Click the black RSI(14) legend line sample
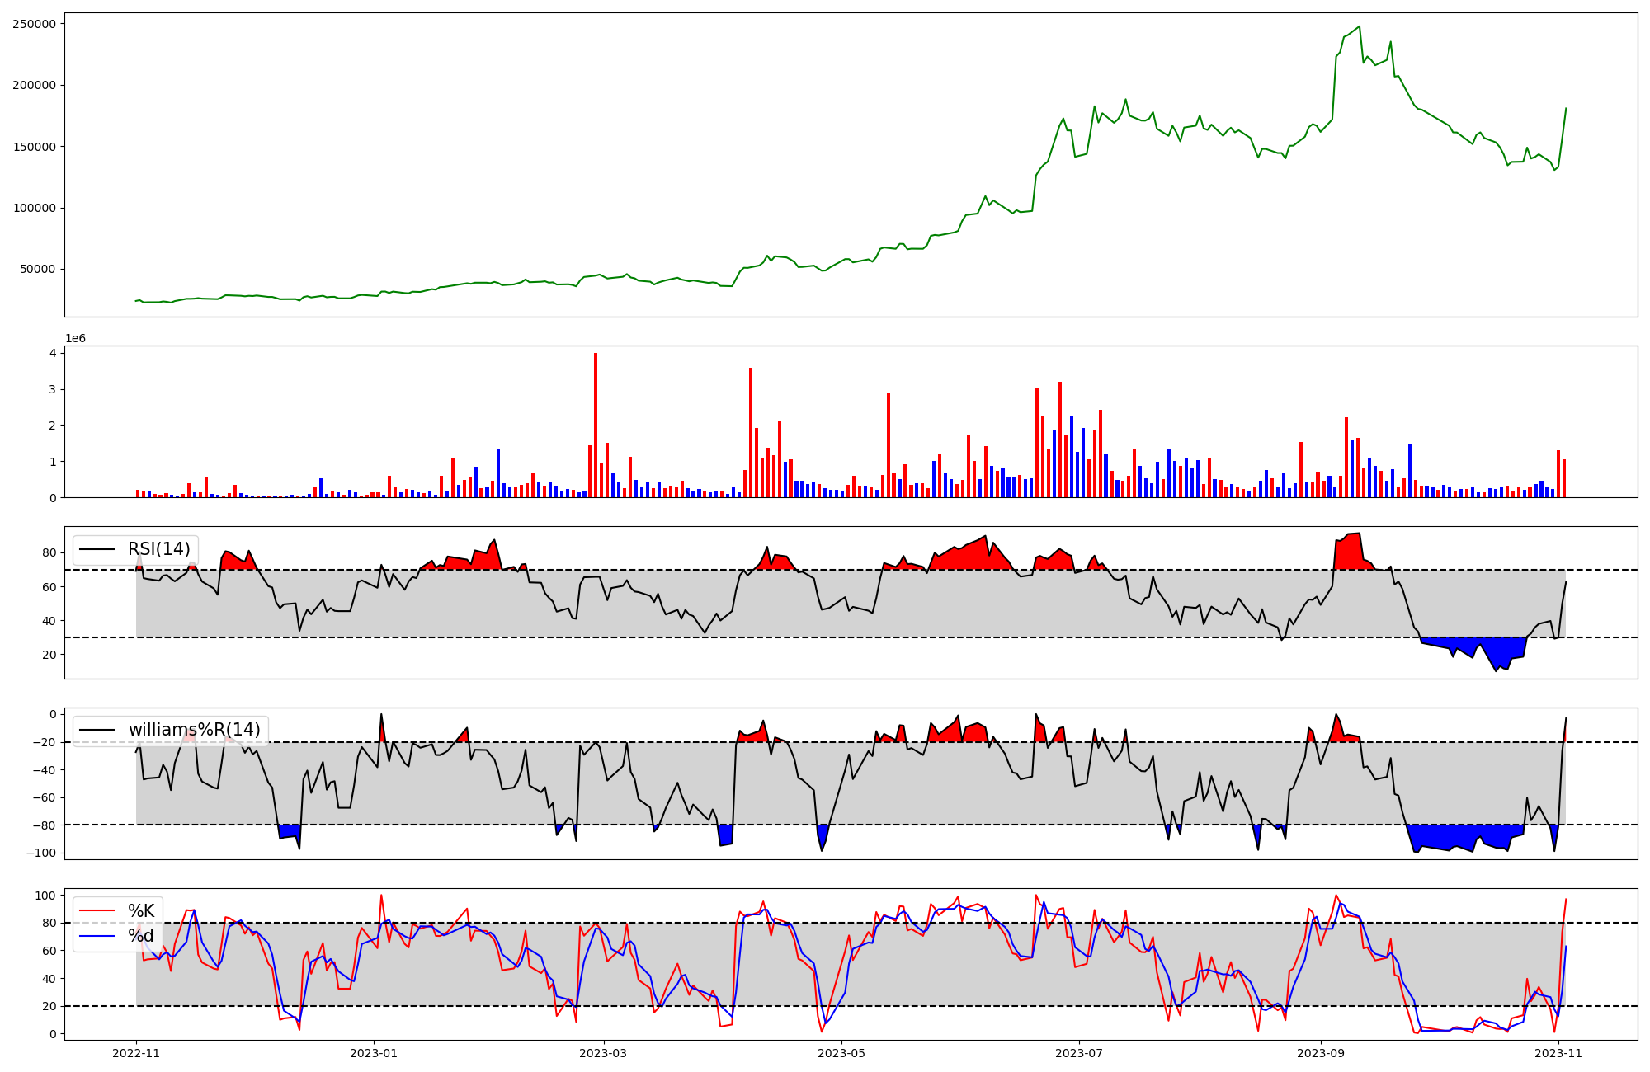The image size is (1650, 1072). (97, 549)
